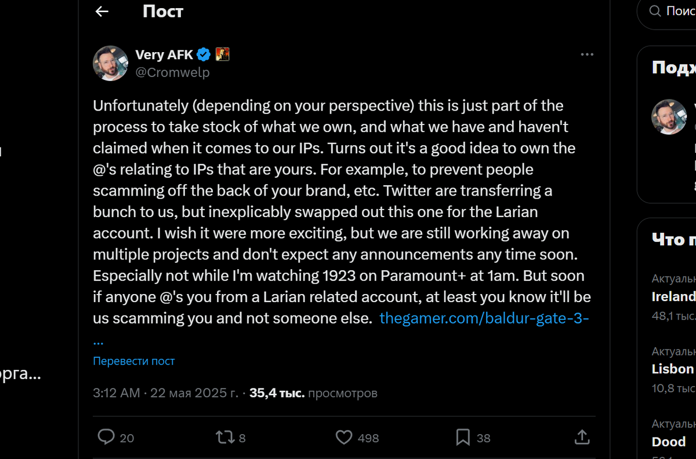
Task: Open Very AFK's profile avatar
Action: point(110,63)
